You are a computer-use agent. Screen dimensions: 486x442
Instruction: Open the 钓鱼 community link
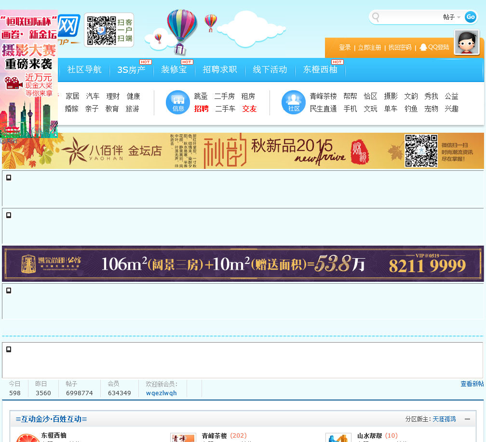click(x=411, y=109)
